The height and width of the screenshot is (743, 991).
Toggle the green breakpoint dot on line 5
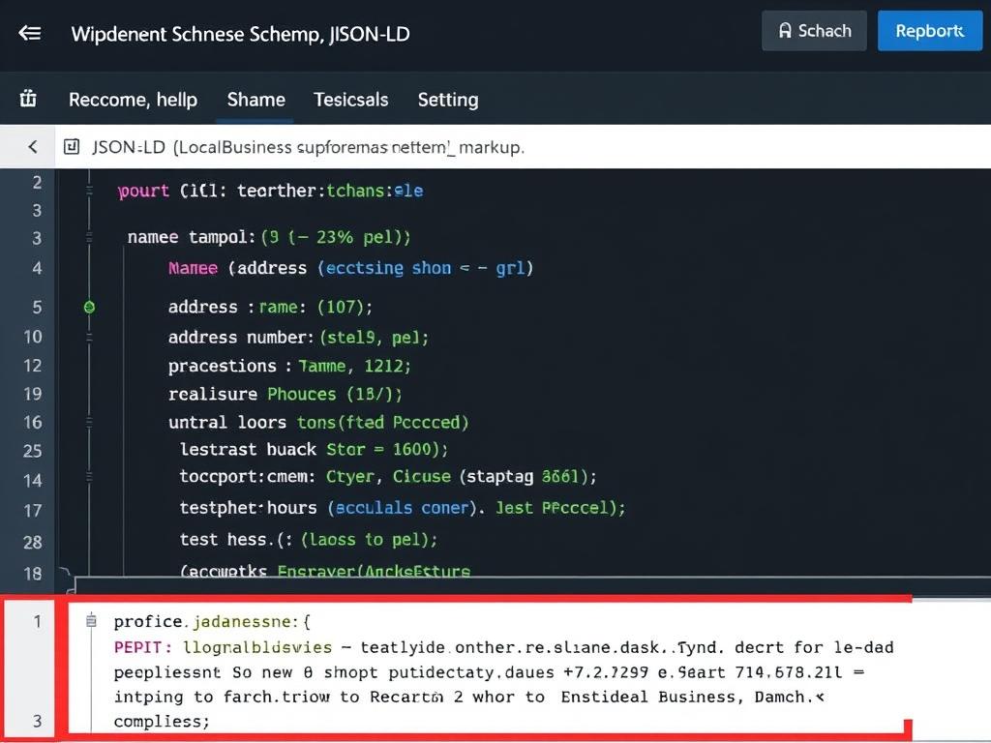pos(89,307)
